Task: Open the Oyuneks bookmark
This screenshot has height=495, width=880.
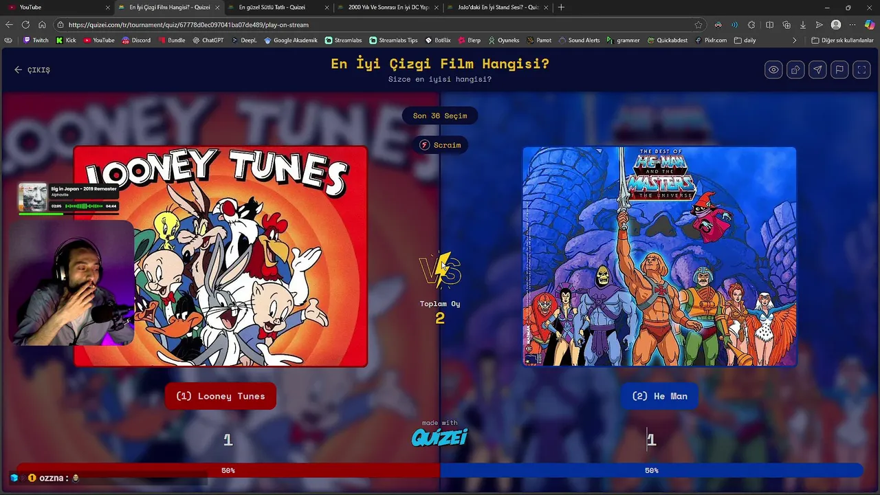Action: 503,41
